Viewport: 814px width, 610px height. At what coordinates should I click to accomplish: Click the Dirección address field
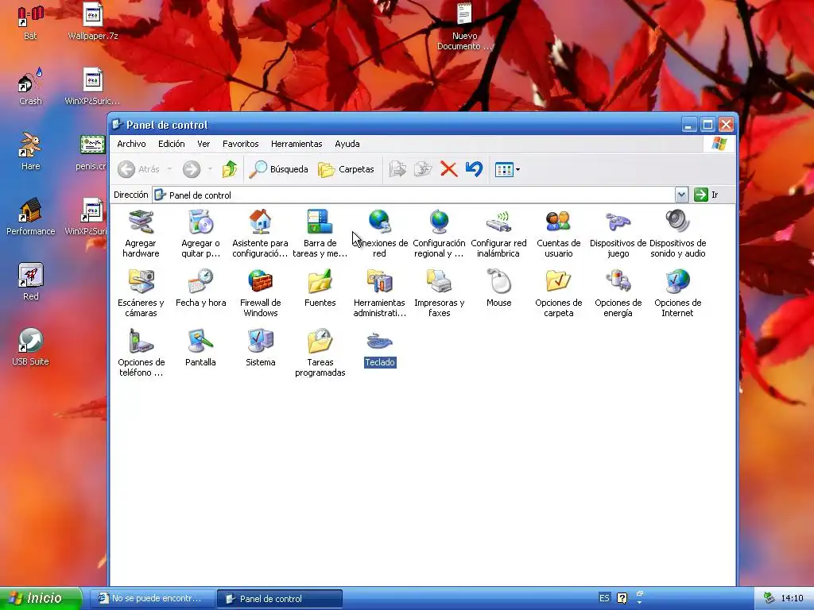(413, 195)
